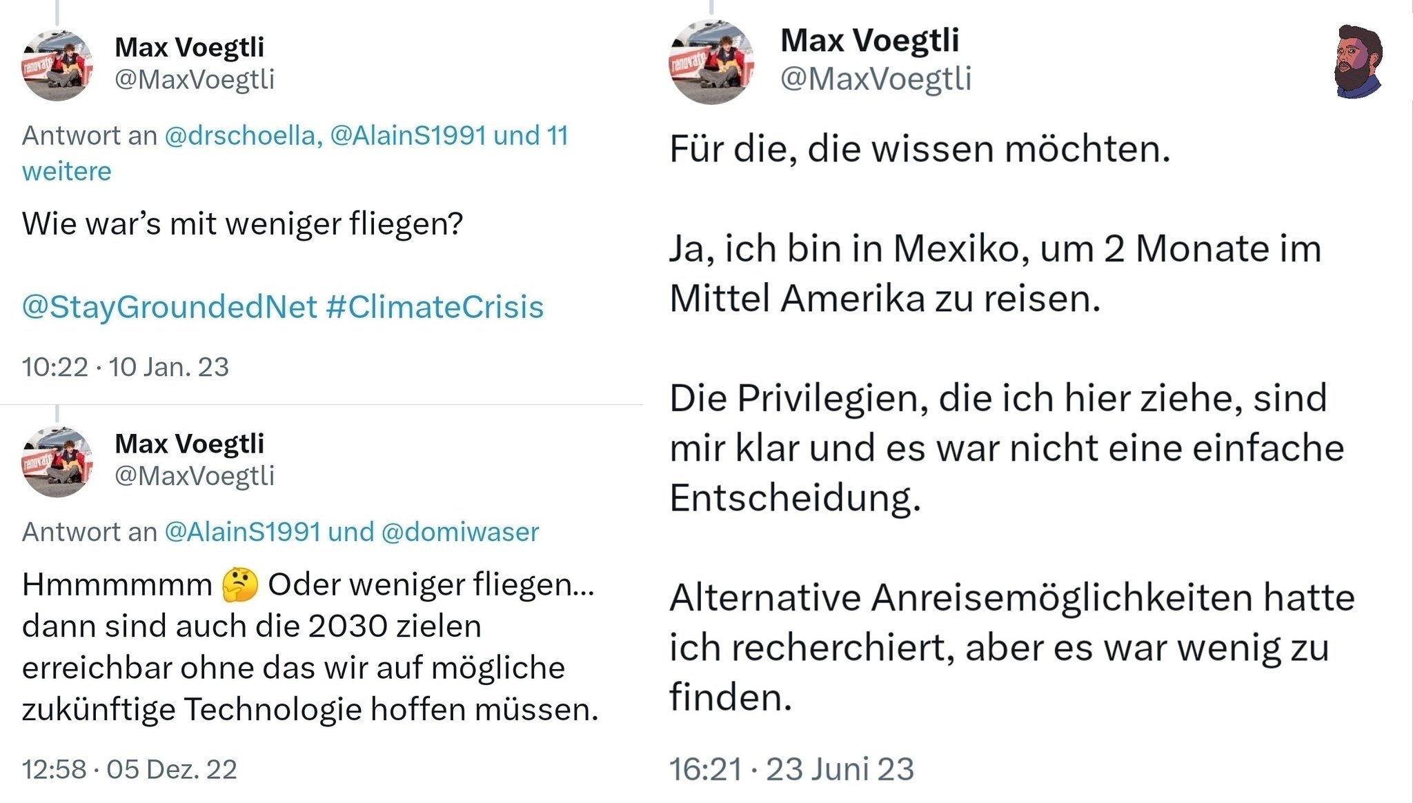
Task: Click the profile picture on the 05 Dez. 22 tweet
Action: (57, 462)
